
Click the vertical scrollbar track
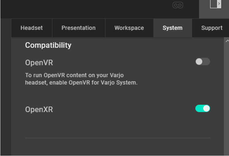coord(227,99)
